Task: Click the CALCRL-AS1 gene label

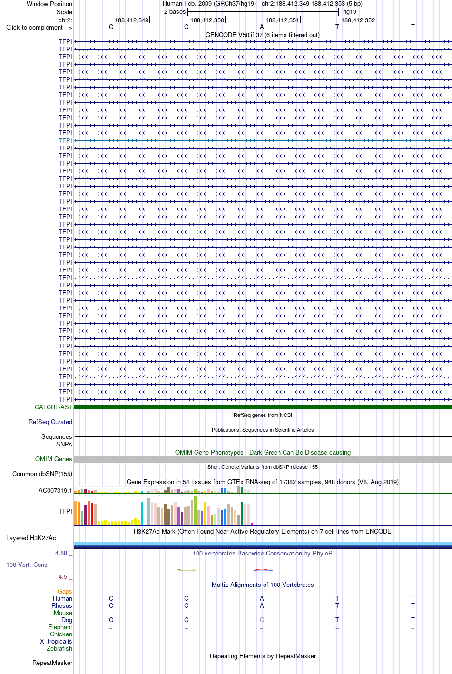Action: pyautogui.click(x=53, y=407)
